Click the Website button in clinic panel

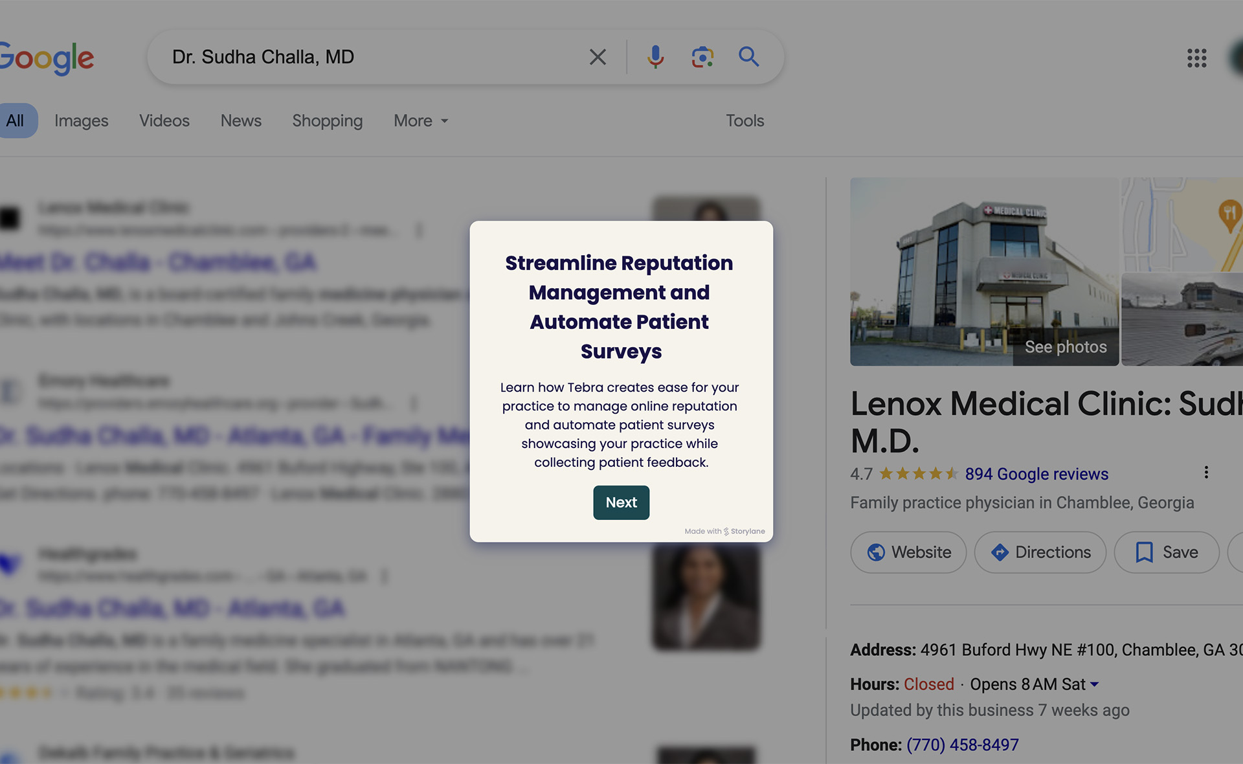pos(908,552)
